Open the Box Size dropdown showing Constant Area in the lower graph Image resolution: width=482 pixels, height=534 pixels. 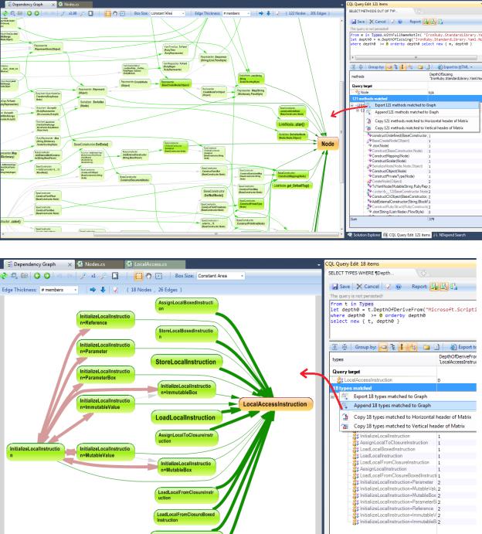tap(221, 276)
